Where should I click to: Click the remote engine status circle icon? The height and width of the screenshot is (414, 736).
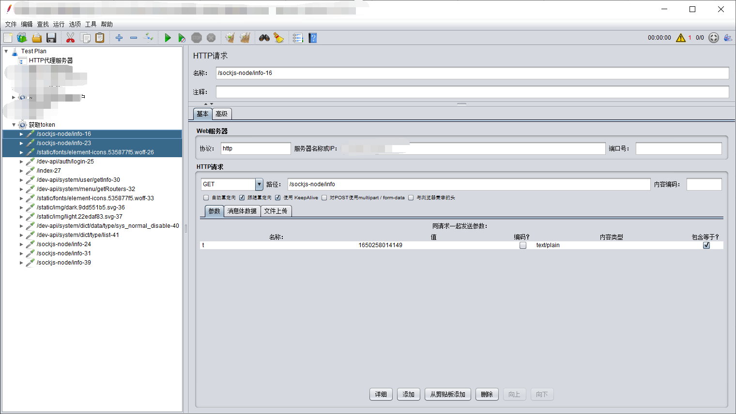714,38
